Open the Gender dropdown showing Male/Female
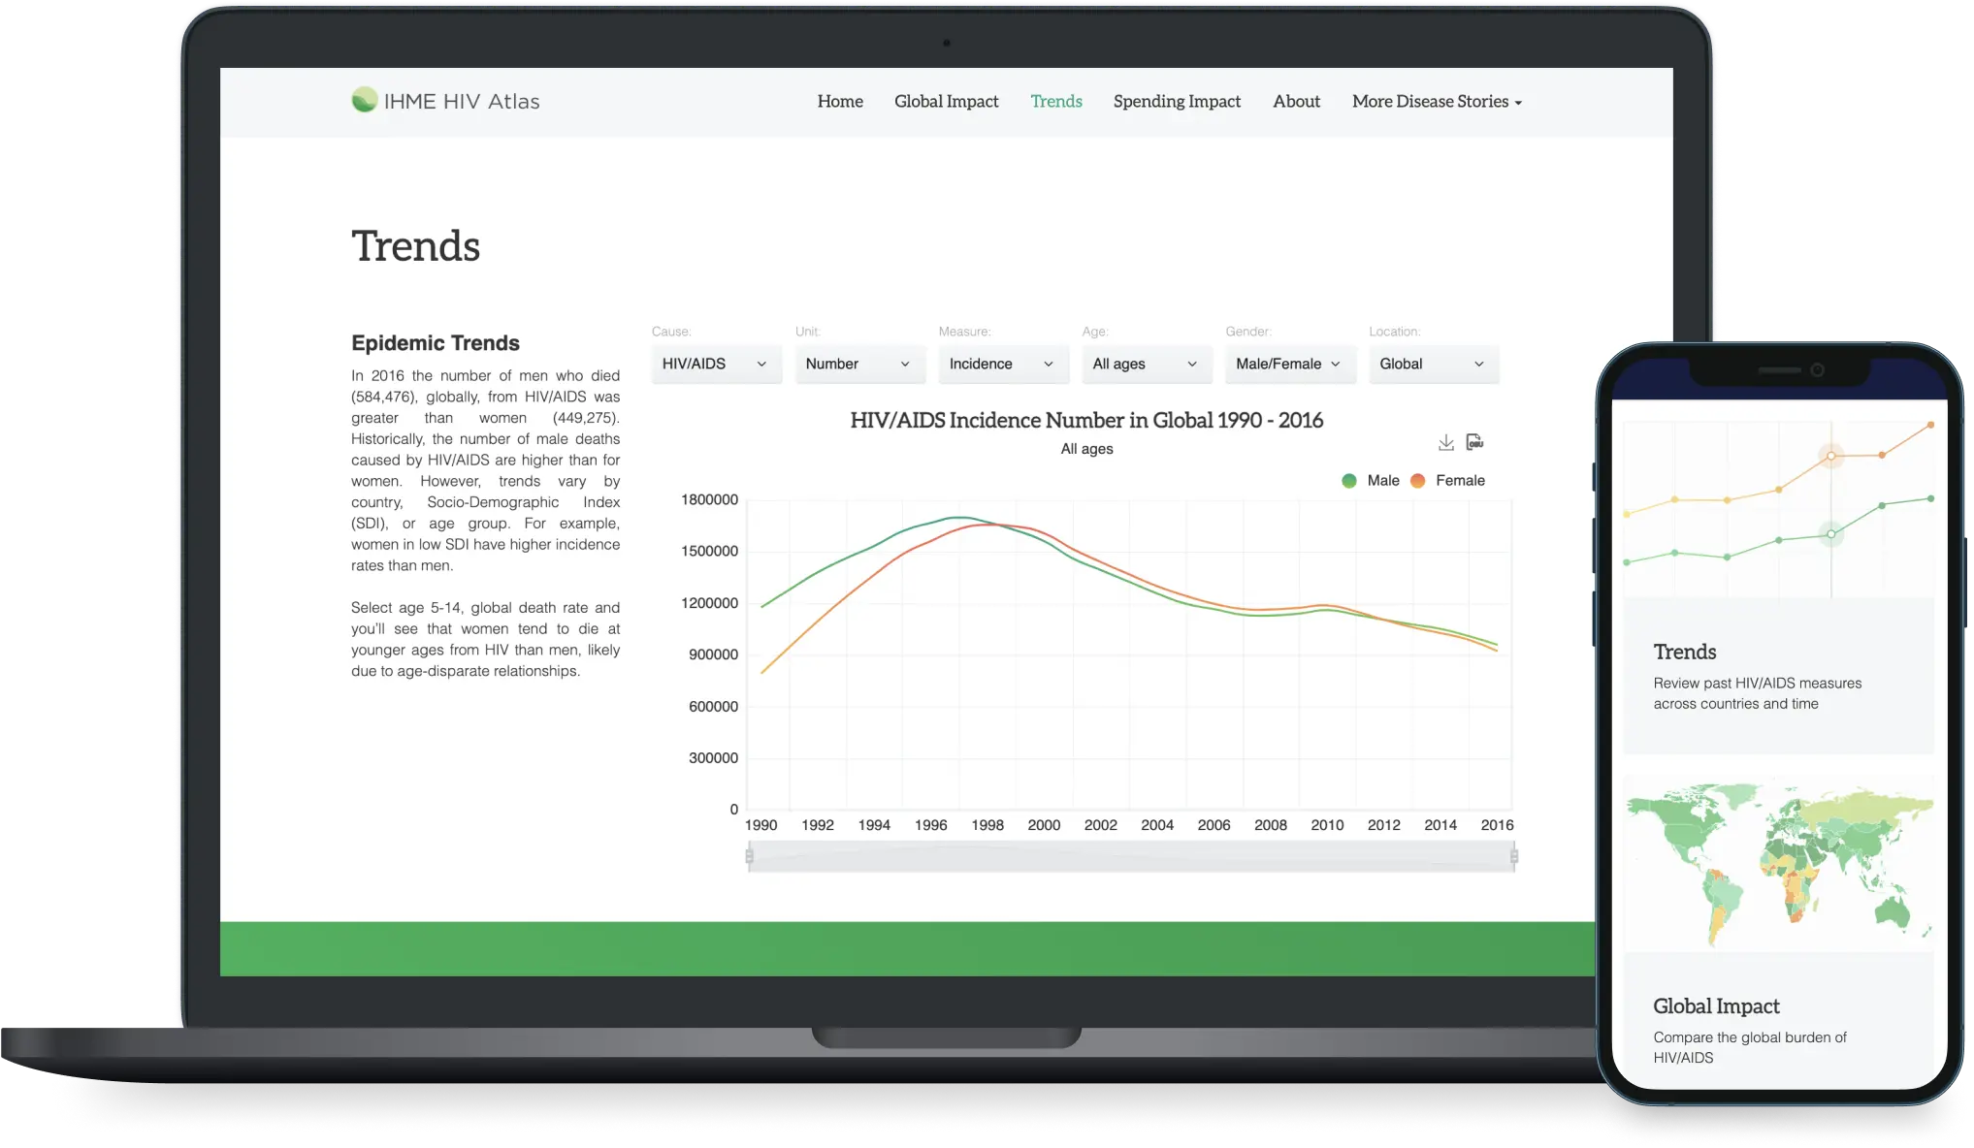This screenshot has height=1148, width=1974. coord(1290,364)
